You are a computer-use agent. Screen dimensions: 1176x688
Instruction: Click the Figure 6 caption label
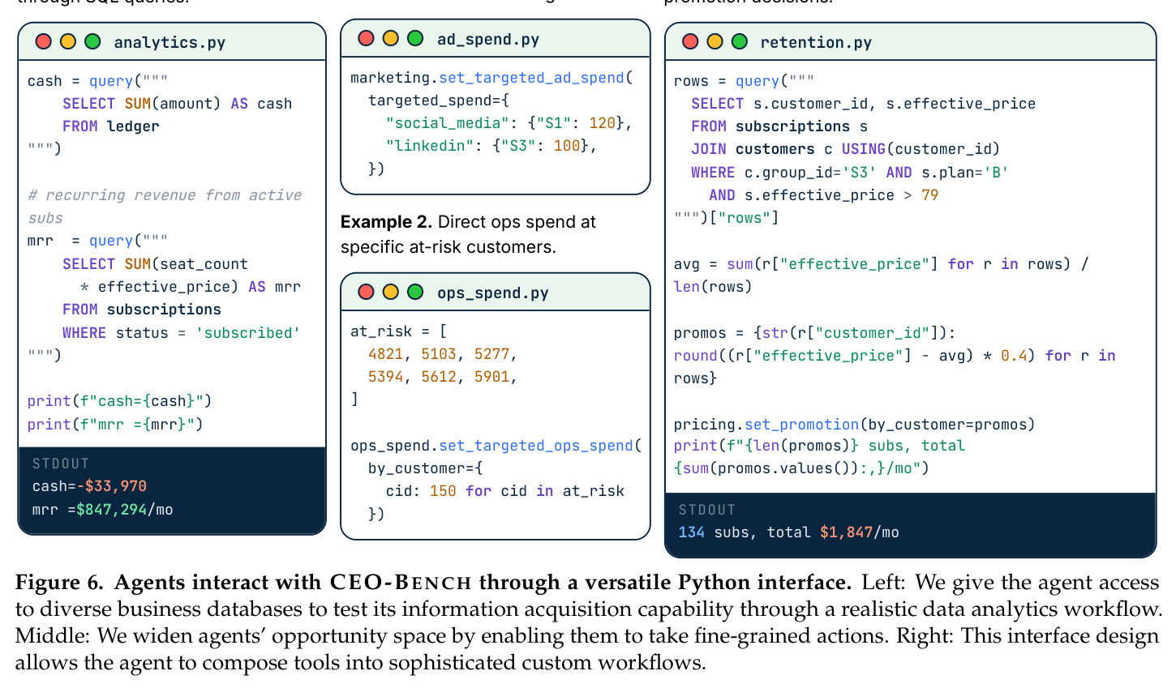60,583
